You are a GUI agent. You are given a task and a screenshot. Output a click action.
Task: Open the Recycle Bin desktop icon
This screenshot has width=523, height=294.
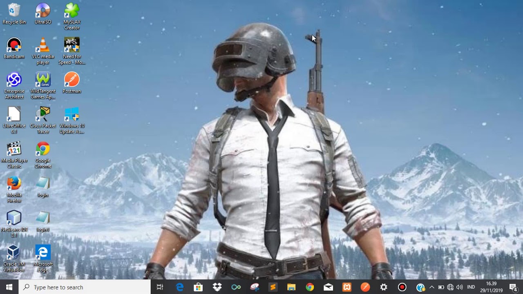pos(14,14)
